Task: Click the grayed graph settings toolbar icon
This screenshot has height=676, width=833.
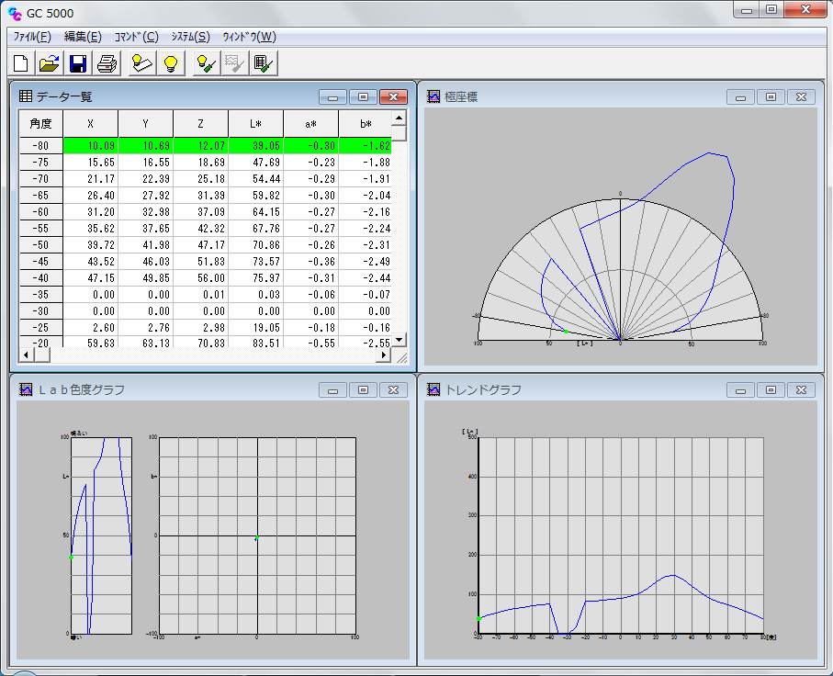Action: (x=235, y=63)
